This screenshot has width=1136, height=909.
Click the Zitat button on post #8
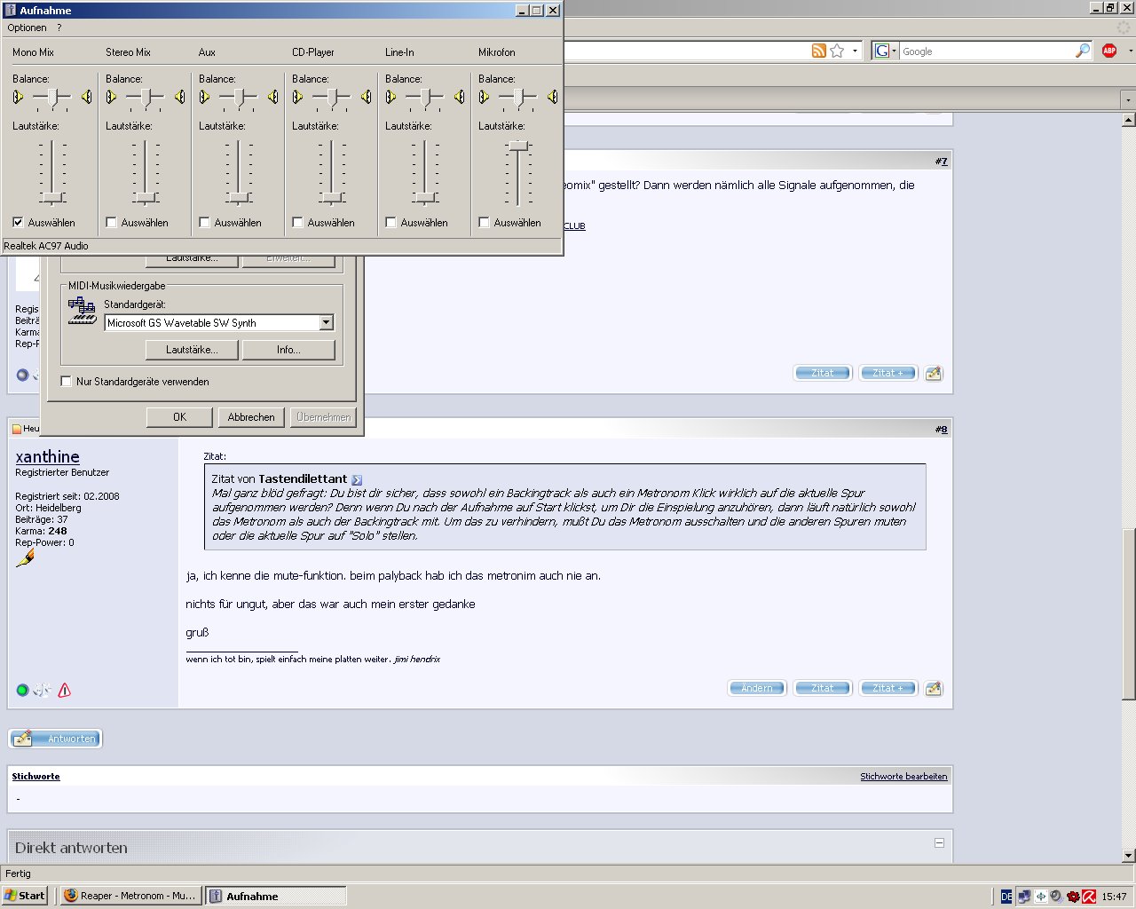(823, 688)
